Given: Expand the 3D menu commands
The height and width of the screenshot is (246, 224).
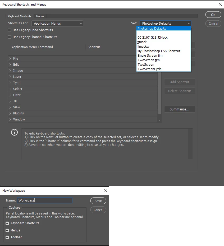Looking at the screenshot, I should click(x=10, y=101).
